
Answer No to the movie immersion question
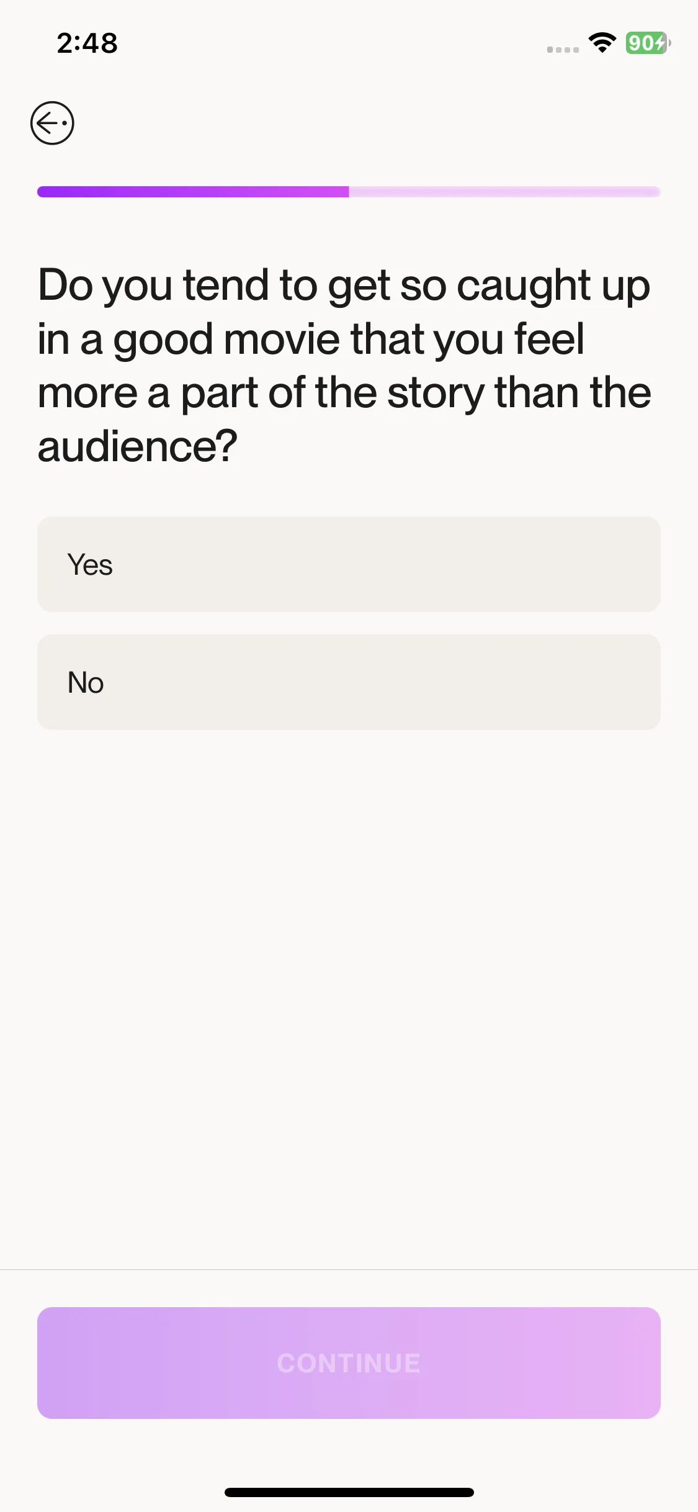(x=349, y=682)
